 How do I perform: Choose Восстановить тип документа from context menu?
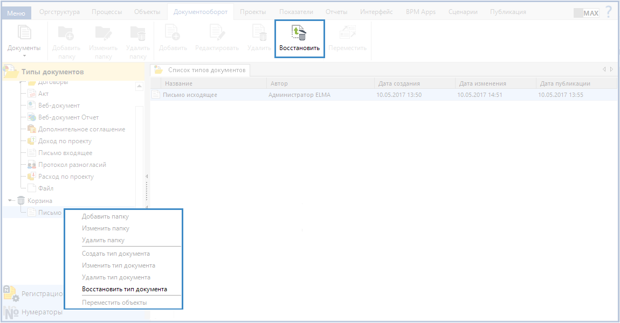(x=125, y=289)
